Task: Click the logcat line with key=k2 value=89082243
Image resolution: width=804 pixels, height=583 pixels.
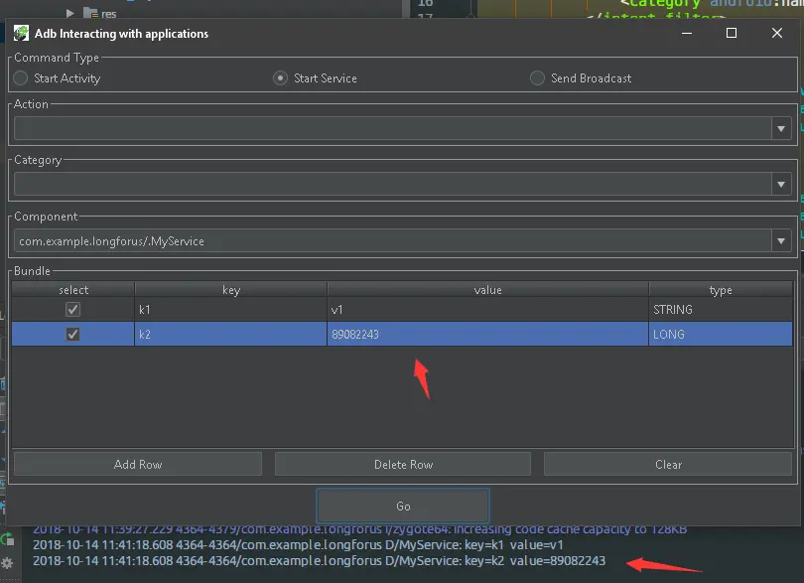Action: (x=319, y=560)
